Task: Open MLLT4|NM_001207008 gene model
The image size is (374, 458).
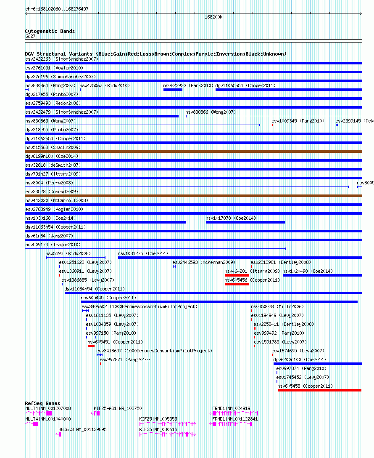Action: click(x=39, y=413)
